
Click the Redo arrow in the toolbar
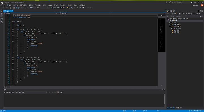25,8
